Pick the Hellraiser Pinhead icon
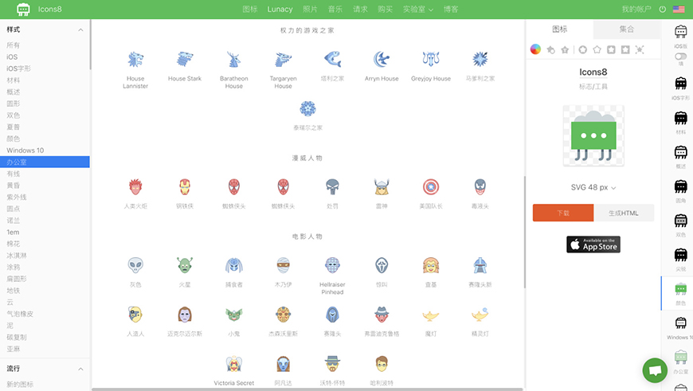The width and height of the screenshot is (693, 391). tap(332, 265)
